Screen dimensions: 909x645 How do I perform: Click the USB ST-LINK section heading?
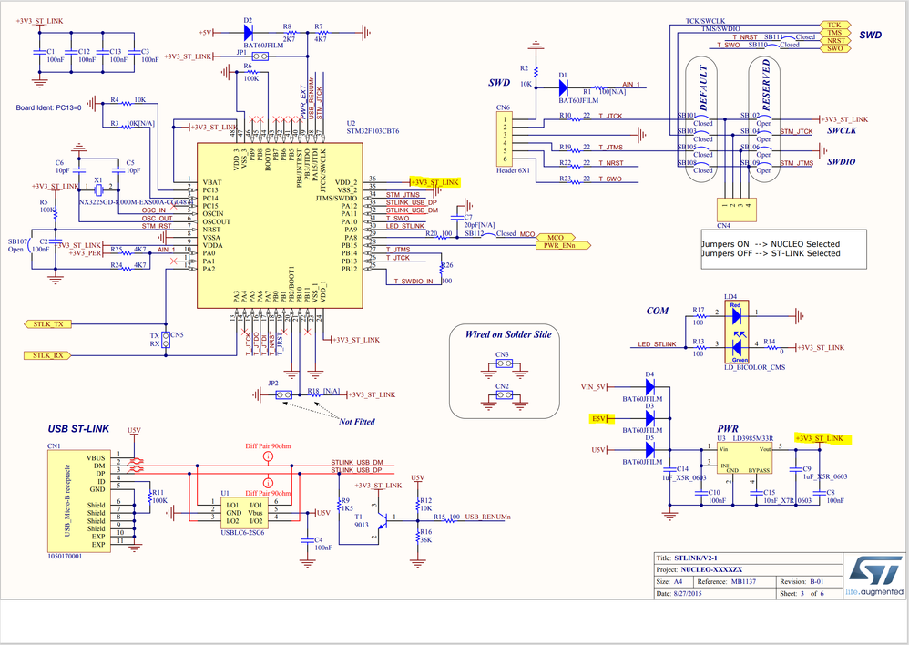click(x=78, y=429)
